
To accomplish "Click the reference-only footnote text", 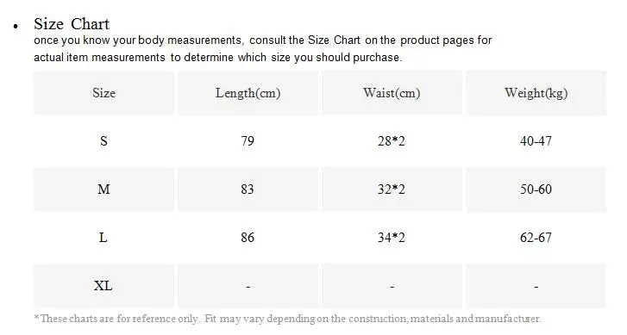I will [287, 319].
